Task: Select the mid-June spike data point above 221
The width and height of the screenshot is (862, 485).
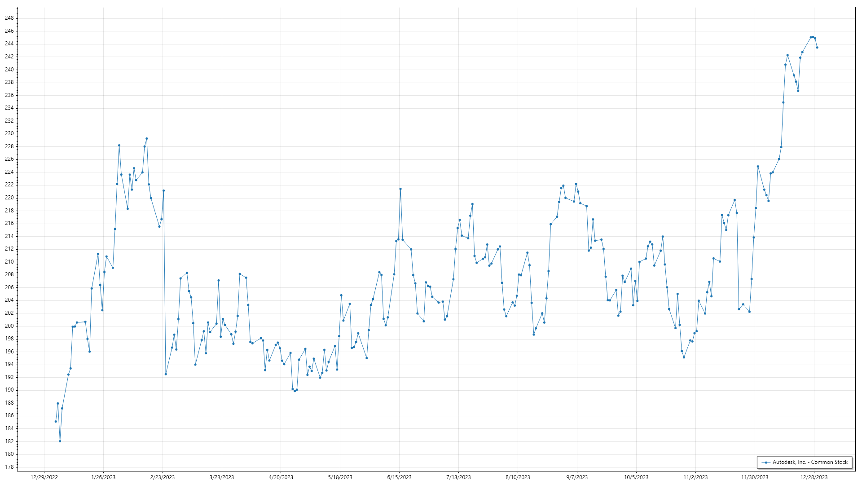Action: (400, 189)
